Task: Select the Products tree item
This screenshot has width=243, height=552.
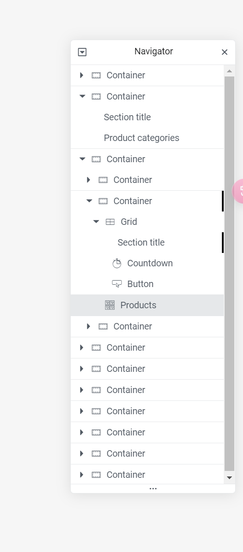Action: [x=147, y=305]
